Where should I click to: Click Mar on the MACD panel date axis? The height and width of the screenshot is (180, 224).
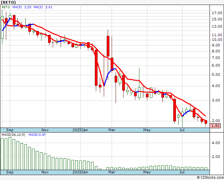click(112, 172)
